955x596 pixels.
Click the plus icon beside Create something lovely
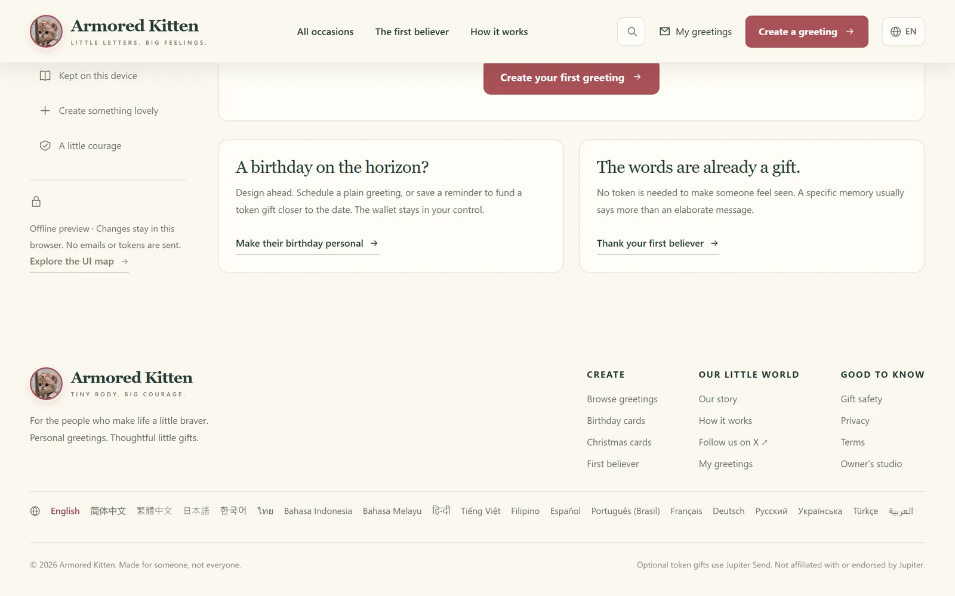coord(45,111)
